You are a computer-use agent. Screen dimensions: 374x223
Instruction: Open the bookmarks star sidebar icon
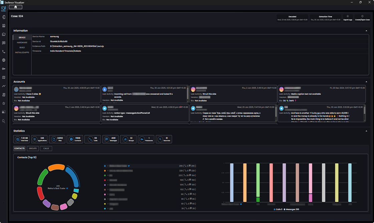[4, 103]
